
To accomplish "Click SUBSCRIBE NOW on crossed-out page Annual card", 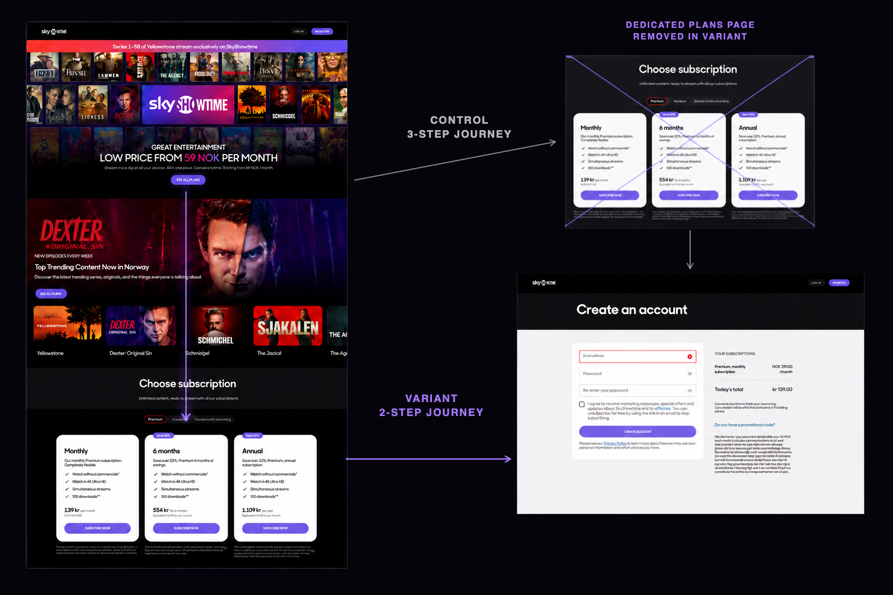I will (x=768, y=195).
